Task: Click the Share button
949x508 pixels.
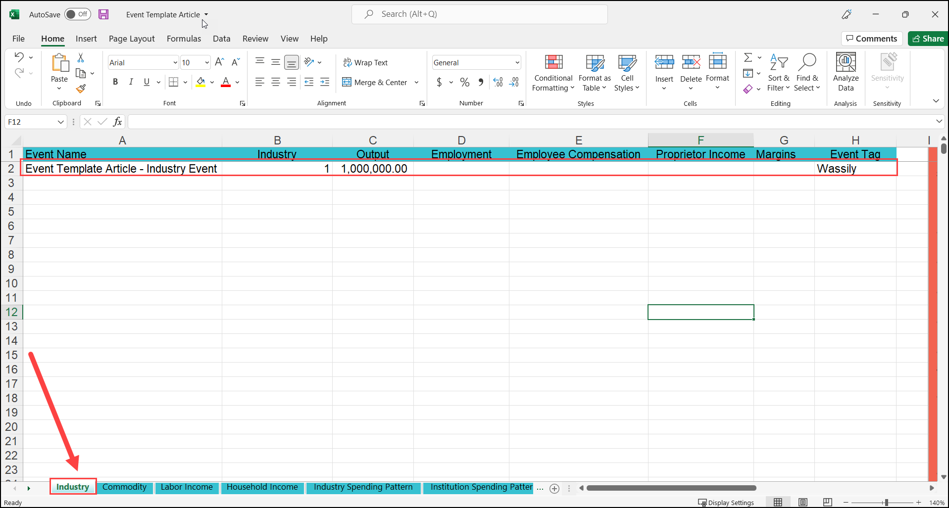Action: coord(928,38)
